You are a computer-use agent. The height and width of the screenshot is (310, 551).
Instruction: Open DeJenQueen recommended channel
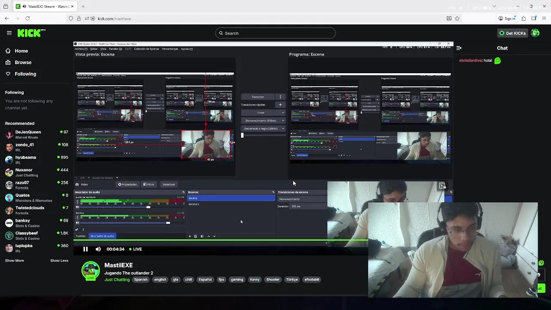pos(37,134)
